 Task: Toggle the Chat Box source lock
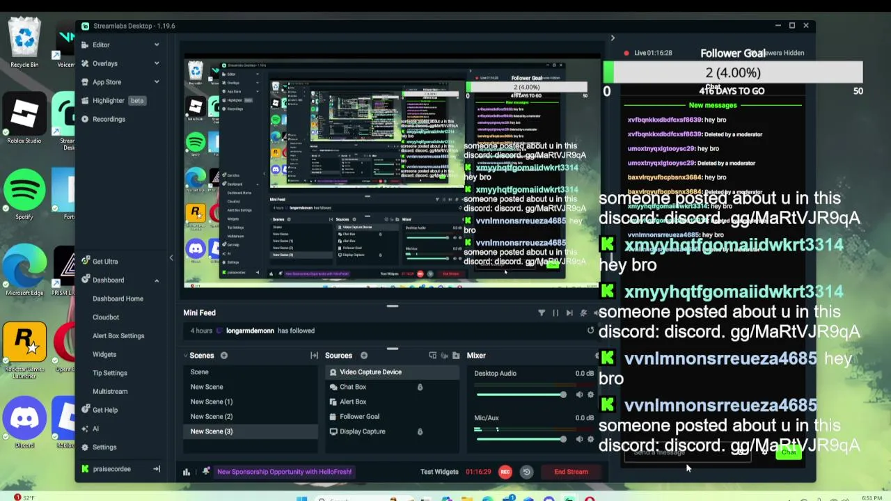[420, 387]
